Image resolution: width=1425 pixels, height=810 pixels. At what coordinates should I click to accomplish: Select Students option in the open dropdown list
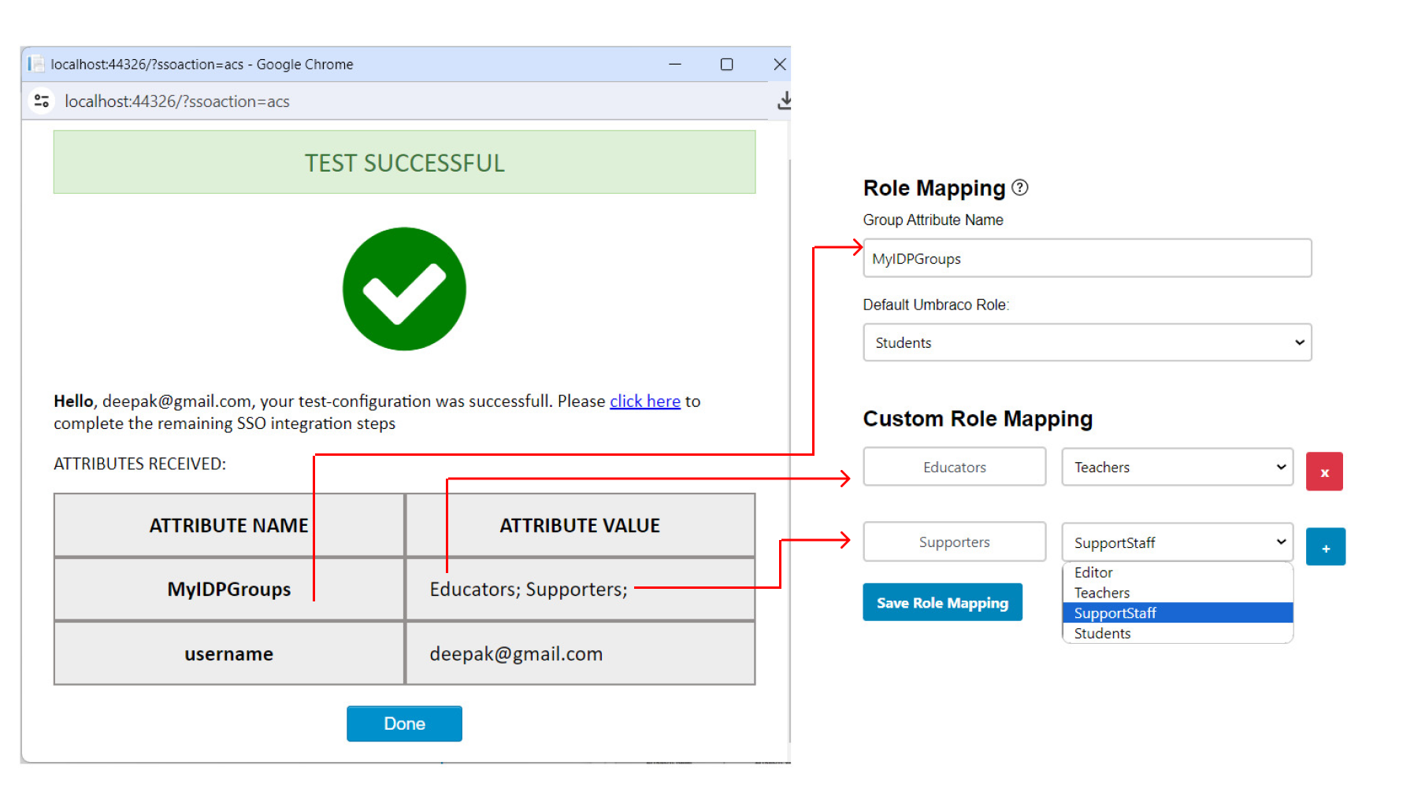[1177, 634]
